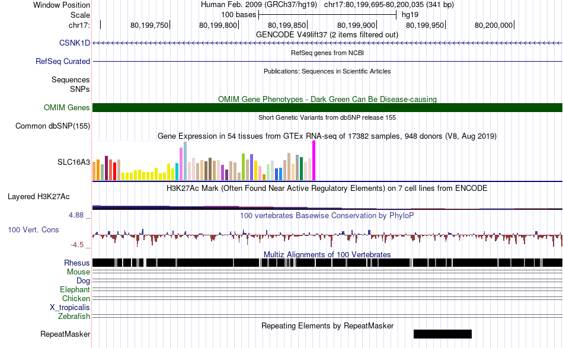
Task: Open the Chicken alignment label
Action: 76,298
